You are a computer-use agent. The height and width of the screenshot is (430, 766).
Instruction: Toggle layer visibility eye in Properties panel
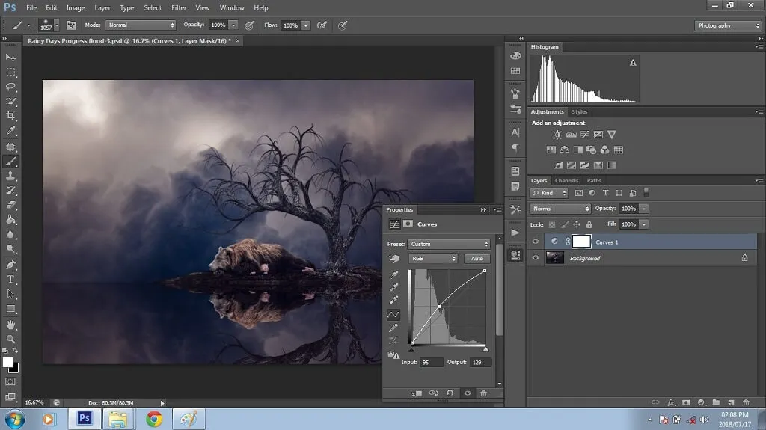(x=468, y=393)
